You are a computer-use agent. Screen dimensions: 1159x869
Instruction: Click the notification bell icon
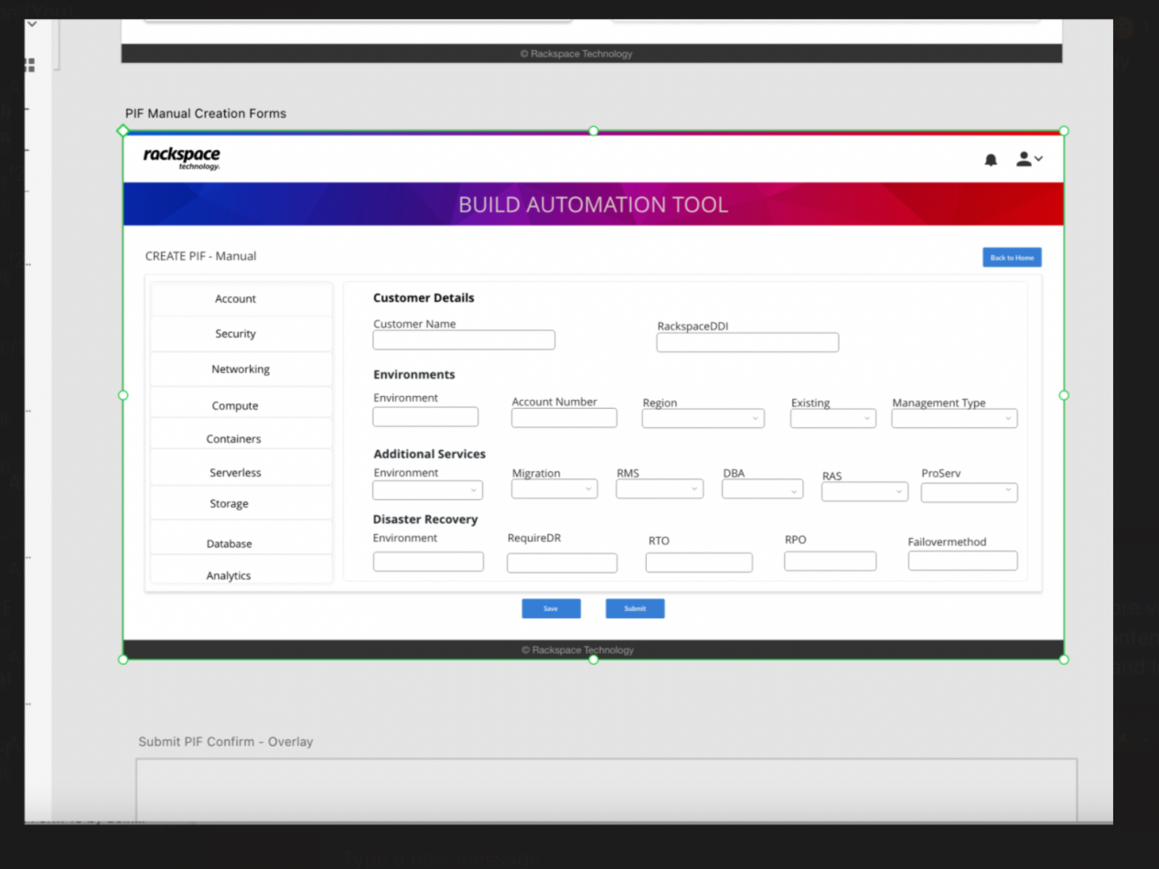pyautogui.click(x=991, y=160)
